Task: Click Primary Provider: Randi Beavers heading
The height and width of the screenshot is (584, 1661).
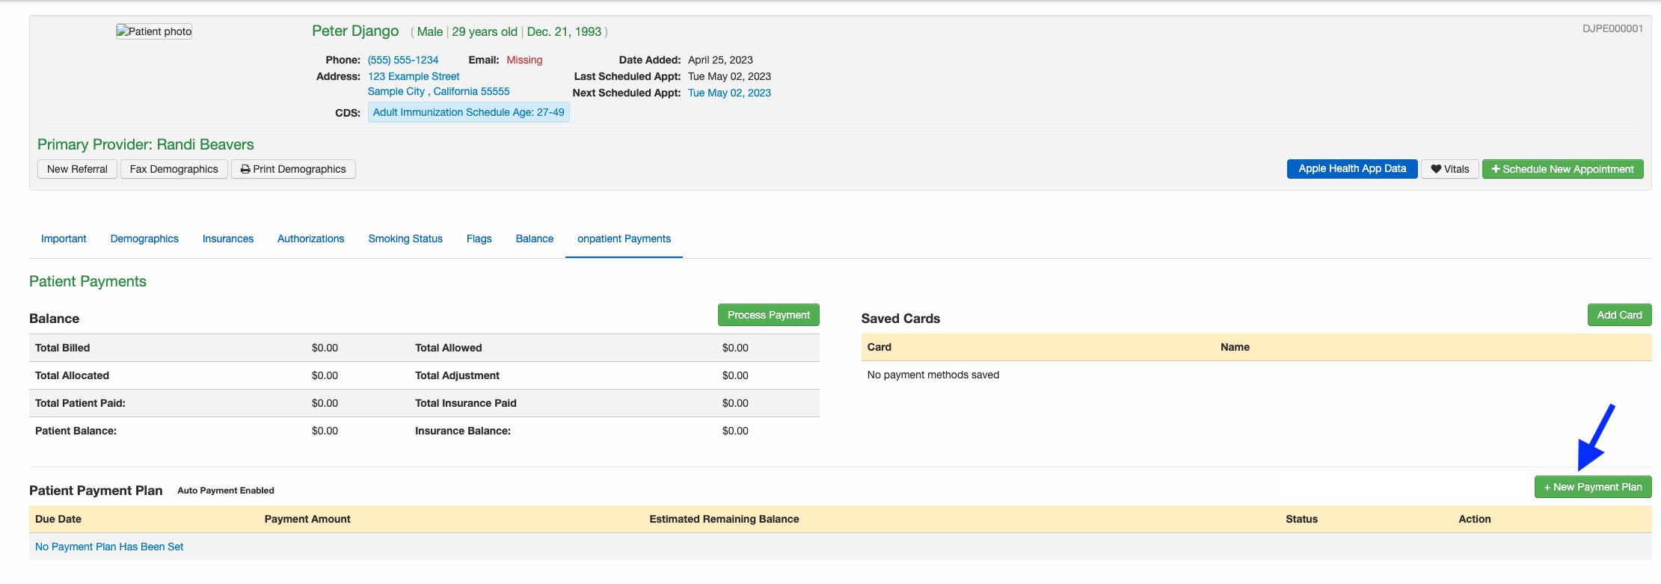Action: click(x=146, y=144)
